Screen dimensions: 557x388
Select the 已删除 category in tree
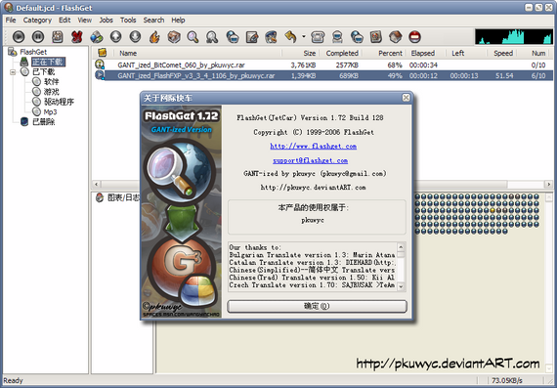tap(43, 122)
